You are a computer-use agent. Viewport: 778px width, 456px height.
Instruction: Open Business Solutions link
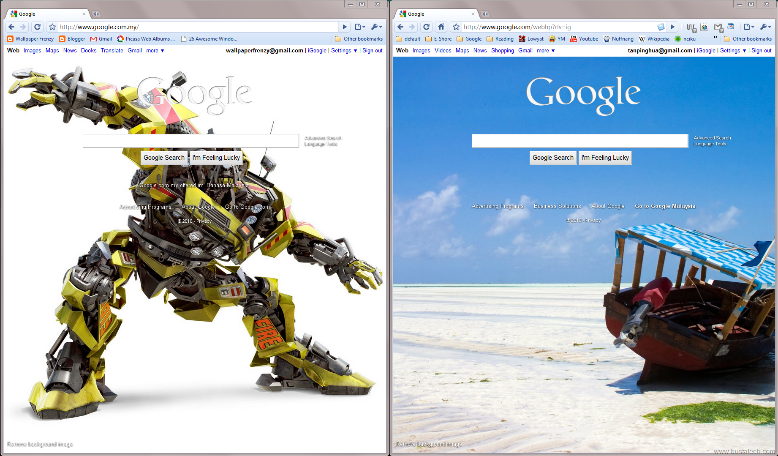click(558, 206)
